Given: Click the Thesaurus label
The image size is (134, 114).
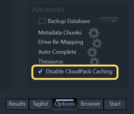Looking at the screenshot, I should click(x=51, y=62).
